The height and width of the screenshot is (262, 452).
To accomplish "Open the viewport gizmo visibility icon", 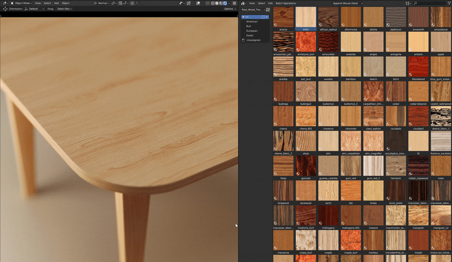I will 189,3.
